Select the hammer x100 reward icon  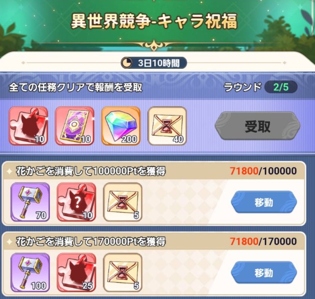tap(30, 273)
